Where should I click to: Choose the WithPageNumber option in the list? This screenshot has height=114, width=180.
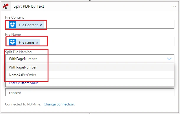click(x=90, y=67)
